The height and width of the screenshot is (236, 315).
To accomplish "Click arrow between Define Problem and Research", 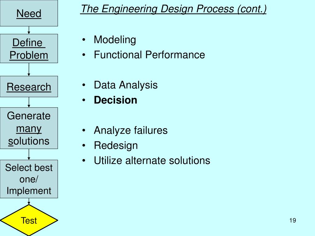I will [x=29, y=69].
